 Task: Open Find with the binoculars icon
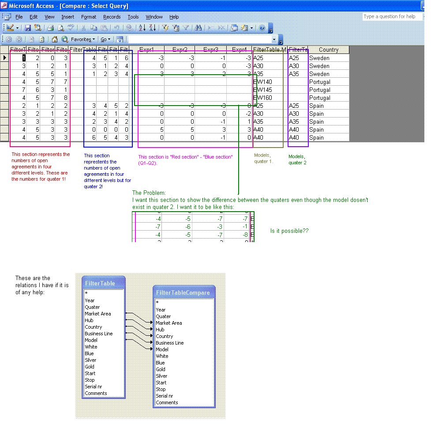[198, 28]
